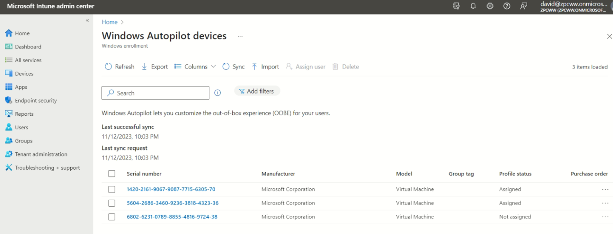Open the ellipsis menu next to the page title
Image resolution: width=613 pixels, height=234 pixels.
(x=240, y=36)
